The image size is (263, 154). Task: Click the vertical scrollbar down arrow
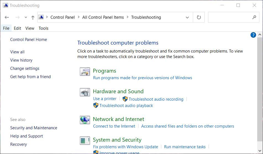tap(260, 151)
